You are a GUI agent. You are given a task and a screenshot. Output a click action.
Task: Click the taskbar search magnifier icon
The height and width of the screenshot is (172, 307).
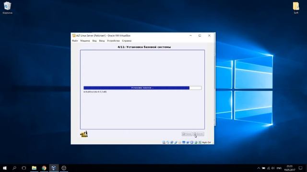pos(14,168)
